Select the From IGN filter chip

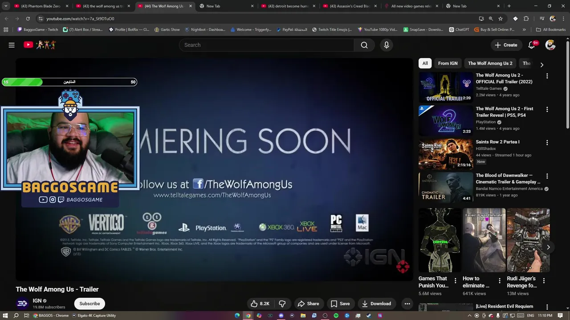pos(448,63)
